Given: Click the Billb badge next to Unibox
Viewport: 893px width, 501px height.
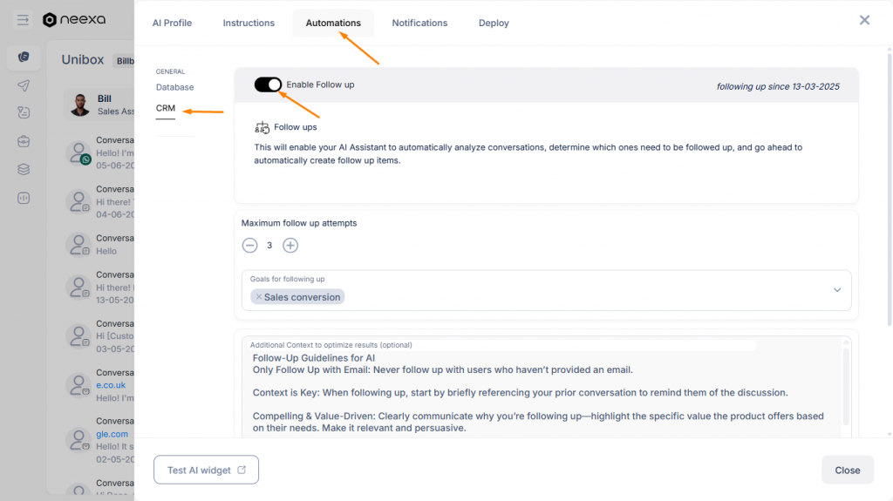Looking at the screenshot, I should click(125, 60).
